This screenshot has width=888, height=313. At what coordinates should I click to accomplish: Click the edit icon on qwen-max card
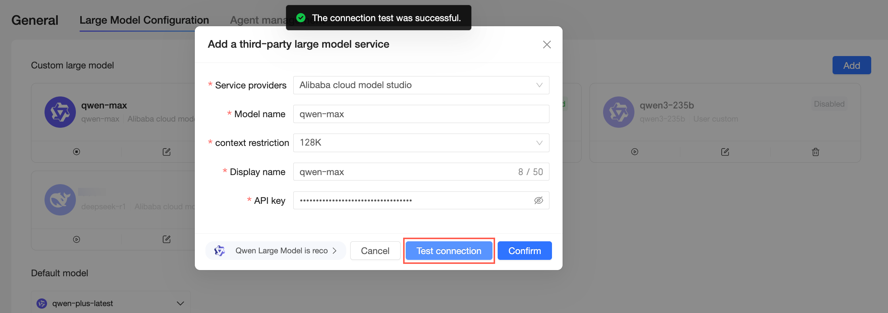167,152
